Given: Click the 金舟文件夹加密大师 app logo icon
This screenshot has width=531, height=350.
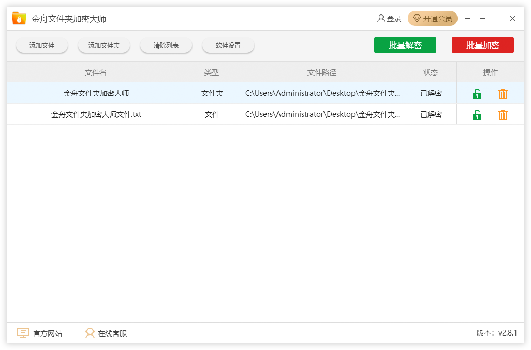Looking at the screenshot, I should (x=19, y=19).
